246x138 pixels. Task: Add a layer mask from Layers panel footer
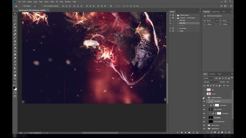tap(215, 132)
